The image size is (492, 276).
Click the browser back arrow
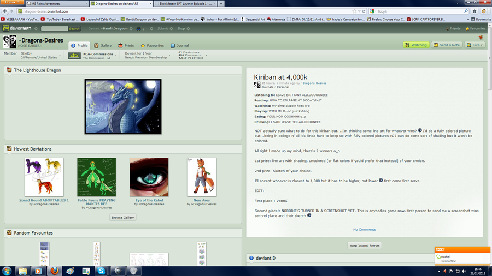pyautogui.click(x=5, y=11)
